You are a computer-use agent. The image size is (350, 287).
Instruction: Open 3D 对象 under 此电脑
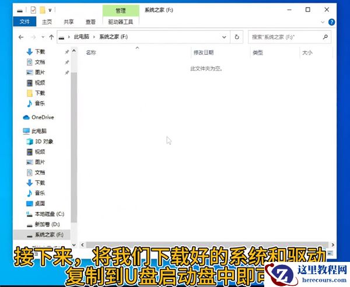[44, 142]
